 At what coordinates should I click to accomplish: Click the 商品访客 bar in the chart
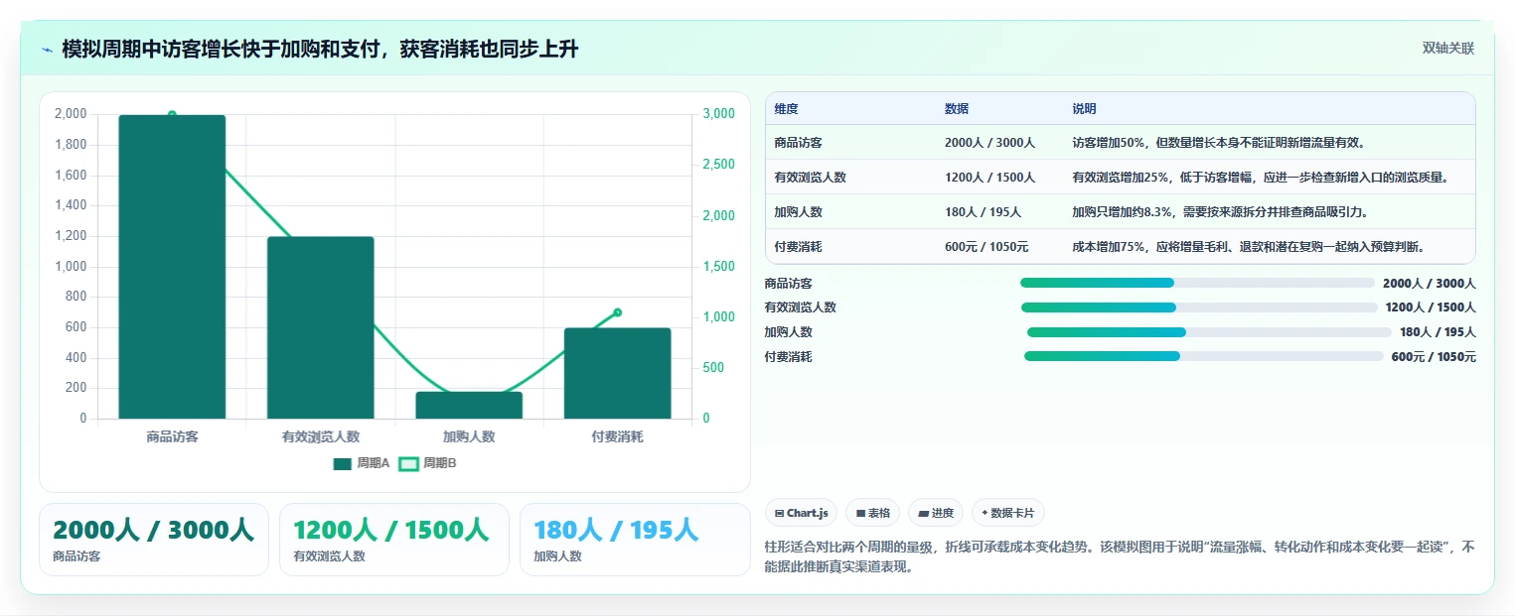(x=172, y=267)
